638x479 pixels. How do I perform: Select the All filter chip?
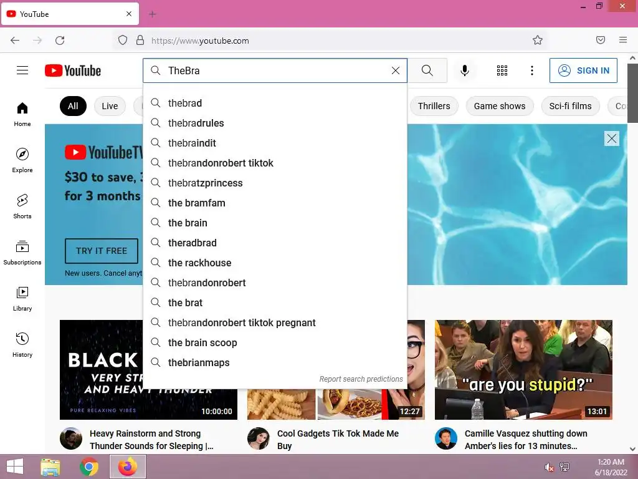(73, 106)
